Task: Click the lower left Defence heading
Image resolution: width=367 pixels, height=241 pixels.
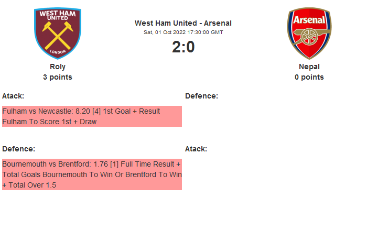Action: coord(18,149)
